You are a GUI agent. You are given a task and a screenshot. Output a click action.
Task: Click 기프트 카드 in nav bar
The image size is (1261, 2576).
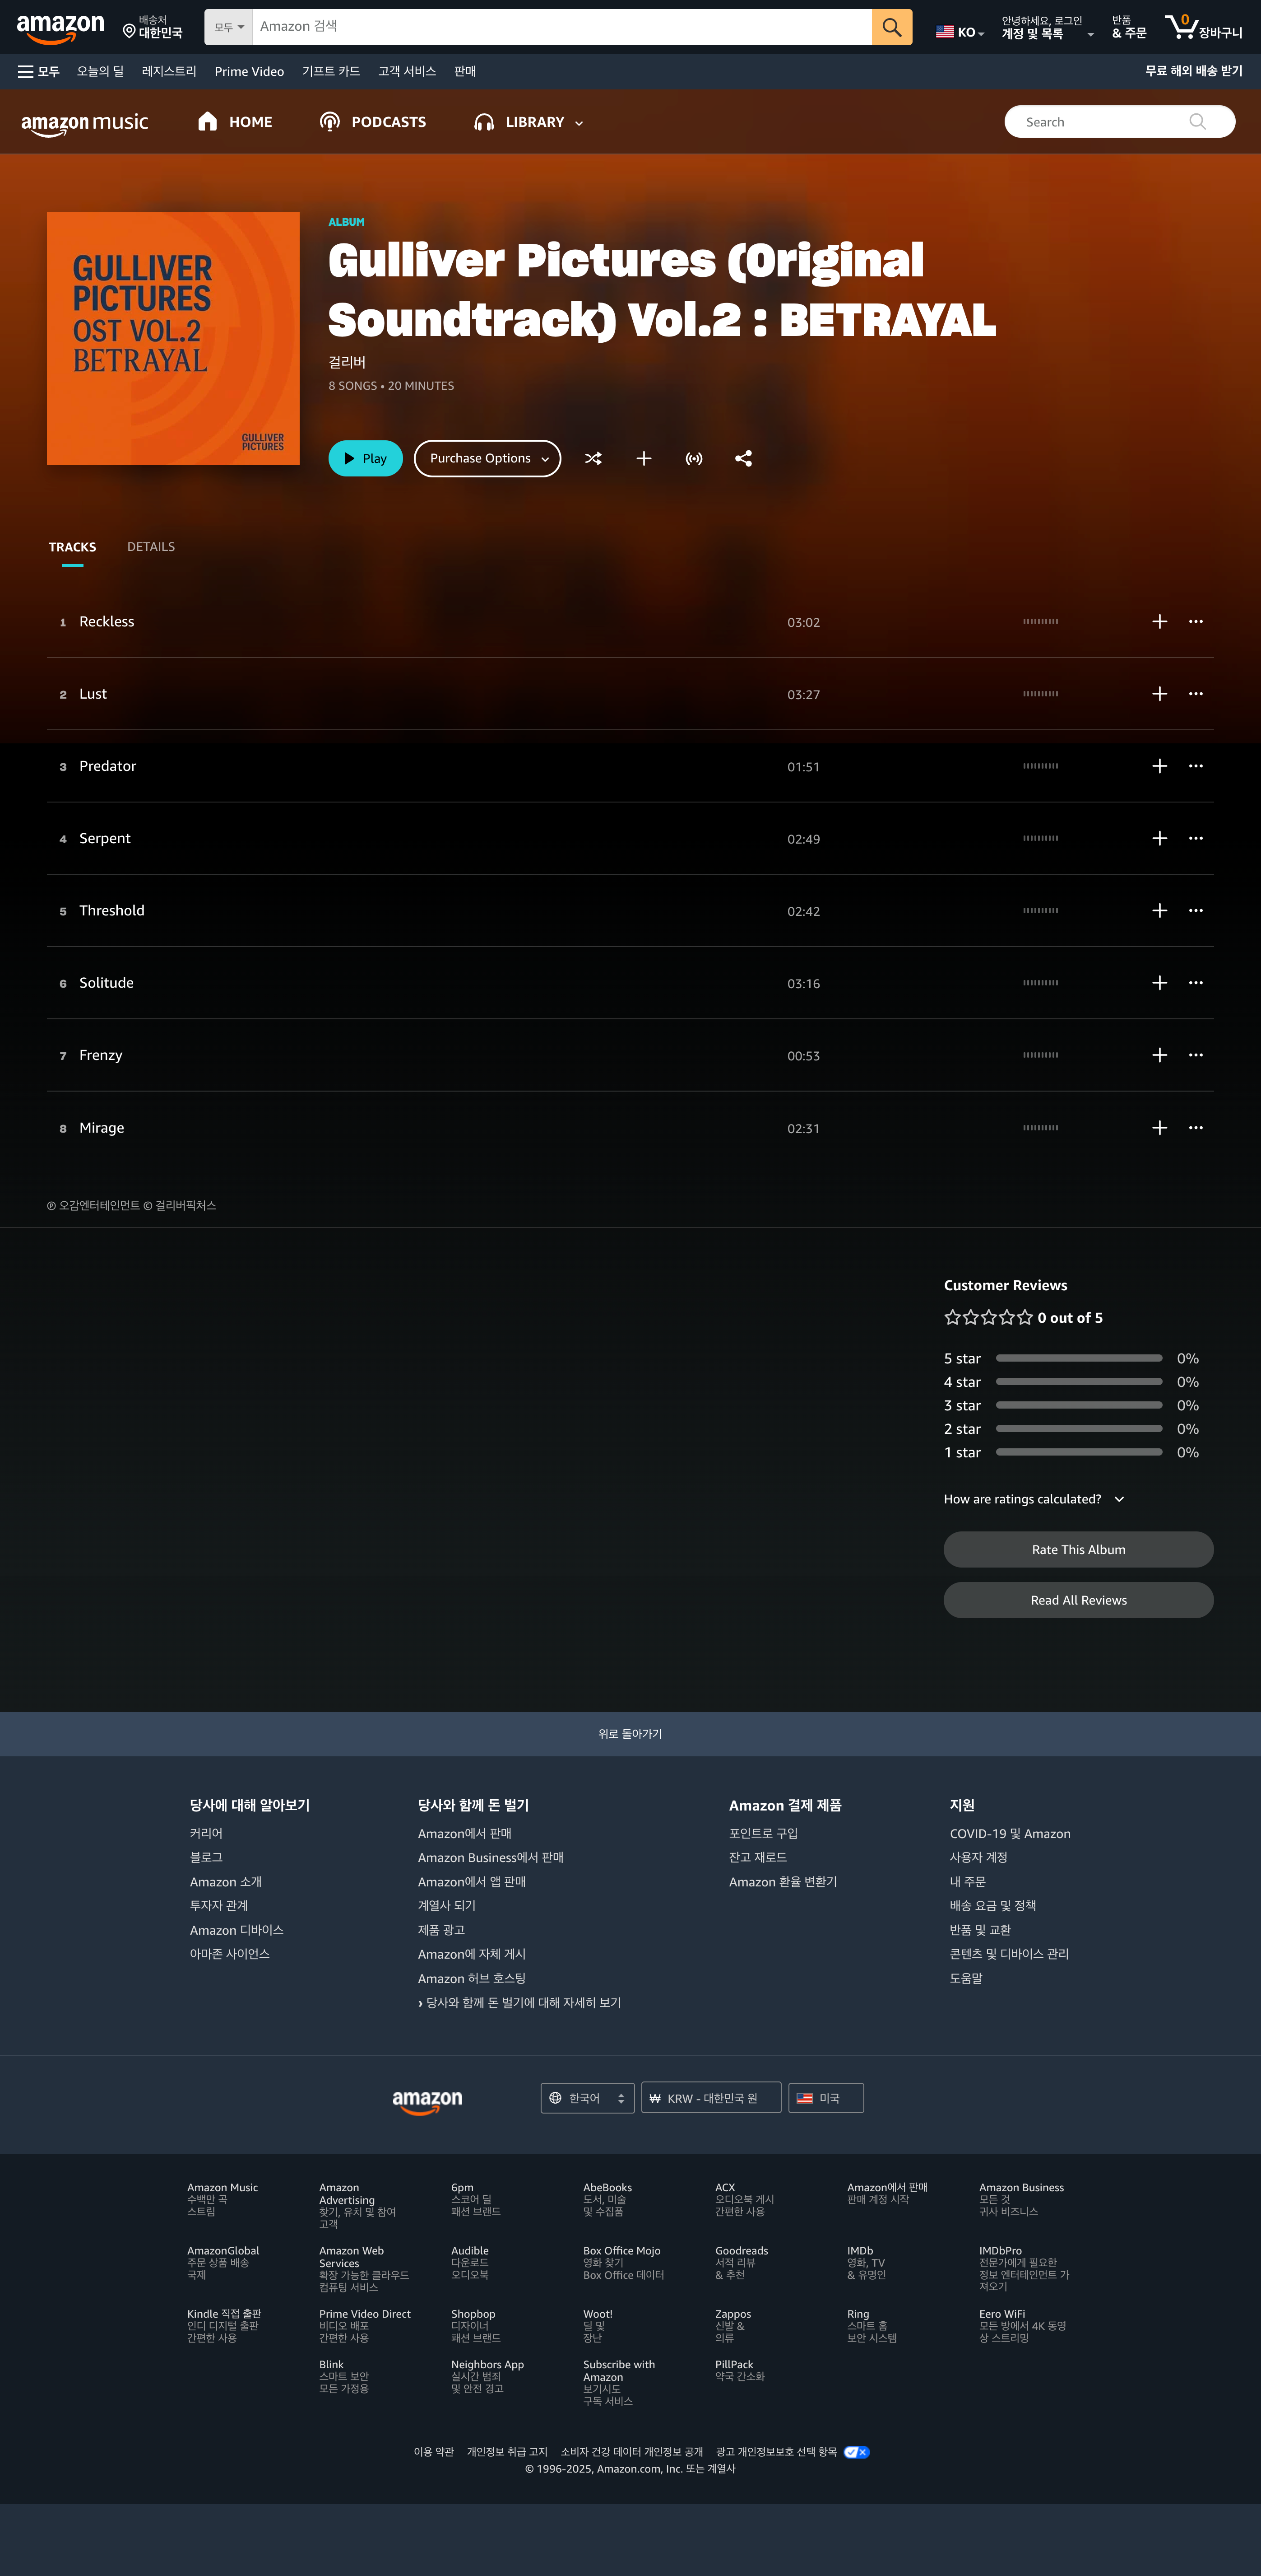tap(331, 72)
